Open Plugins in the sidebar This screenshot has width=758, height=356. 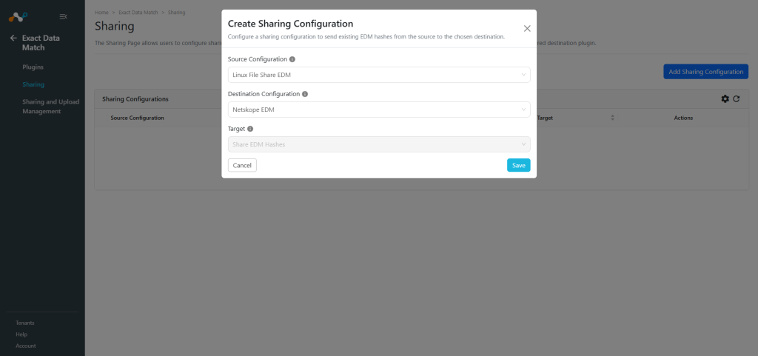33,67
